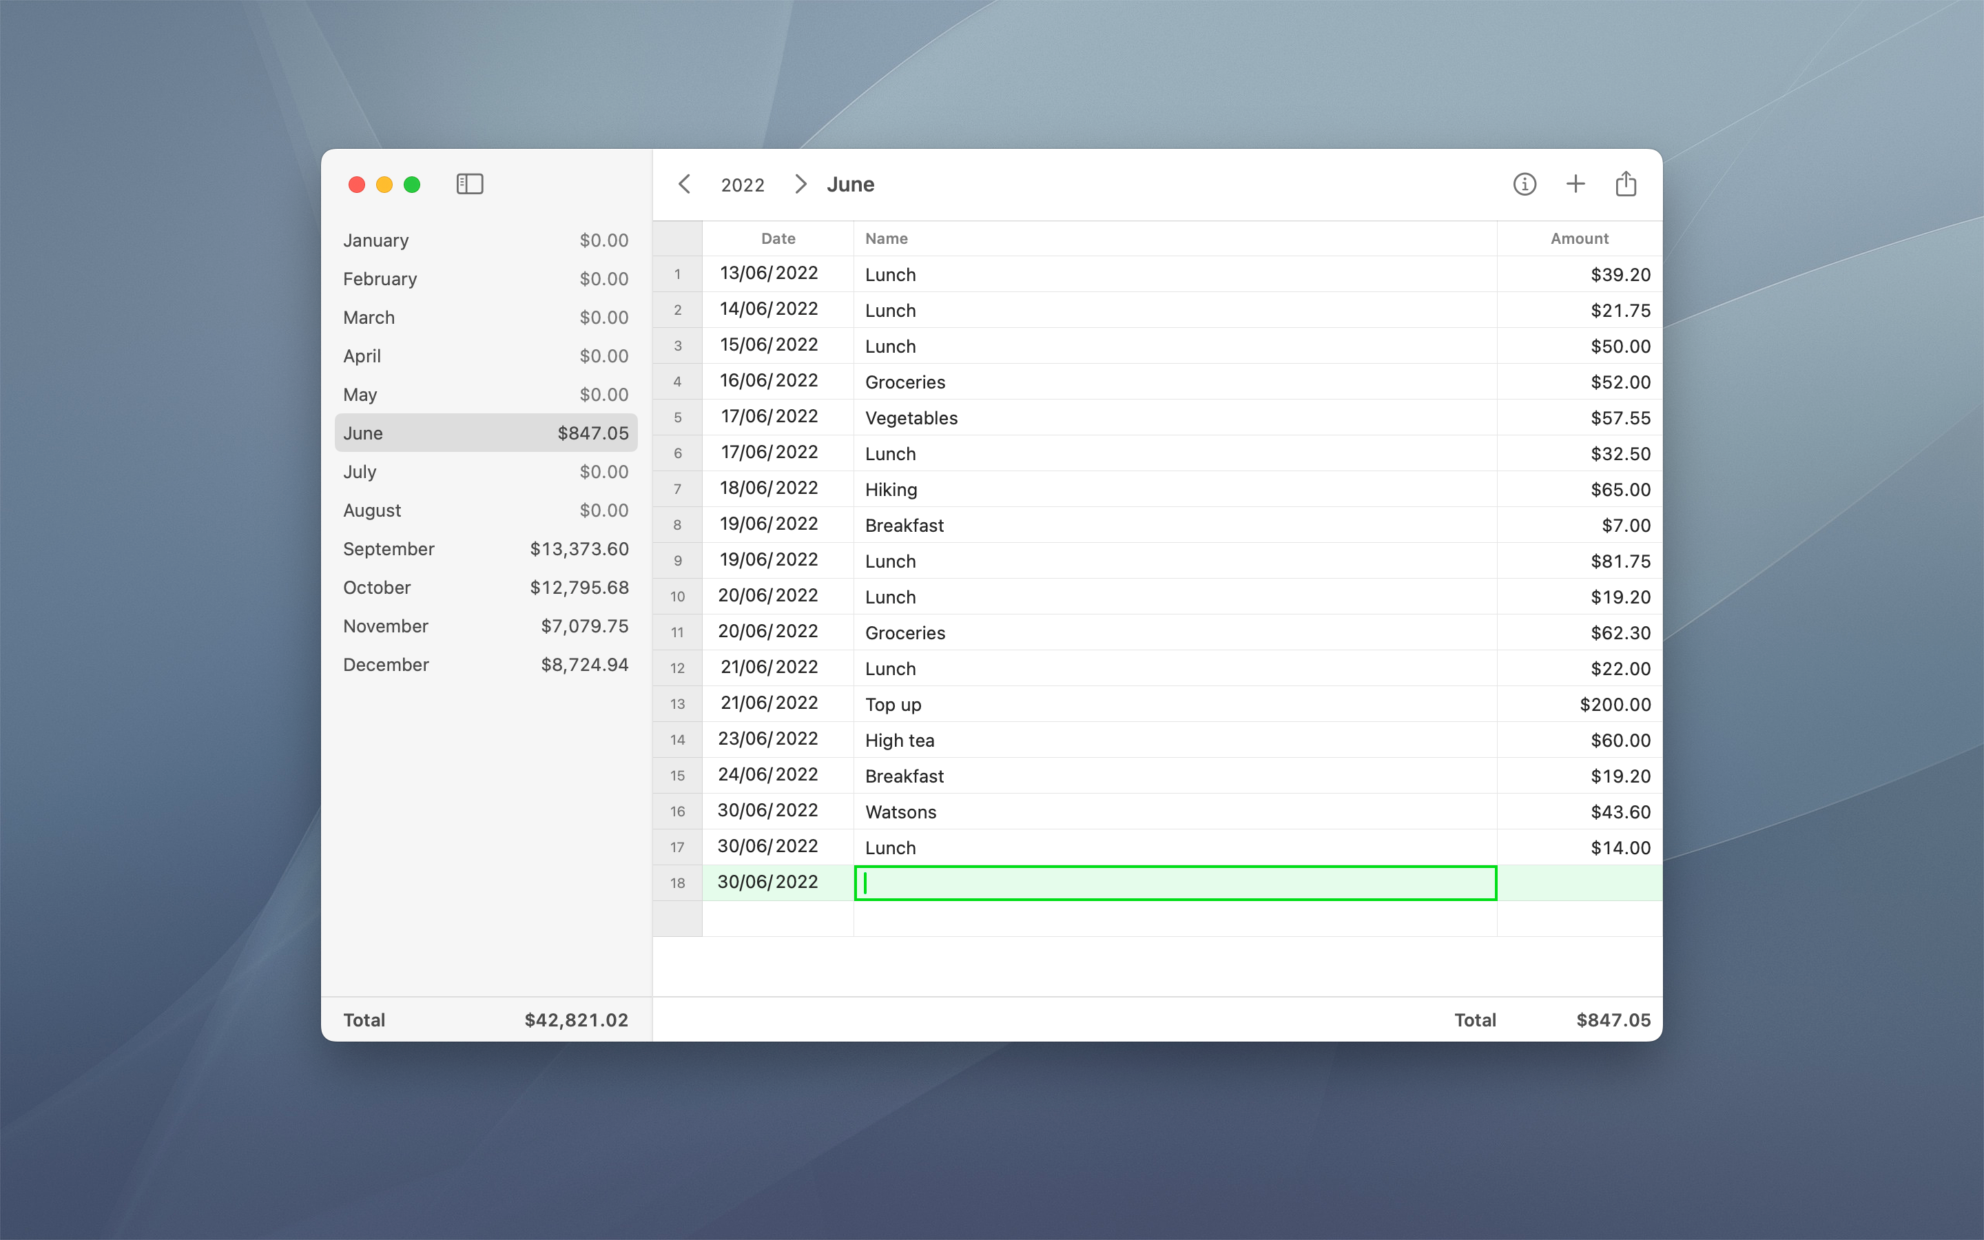Screen dimensions: 1984x1240
Task: Toggle the sidebar visibility icon
Action: pyautogui.click(x=470, y=185)
